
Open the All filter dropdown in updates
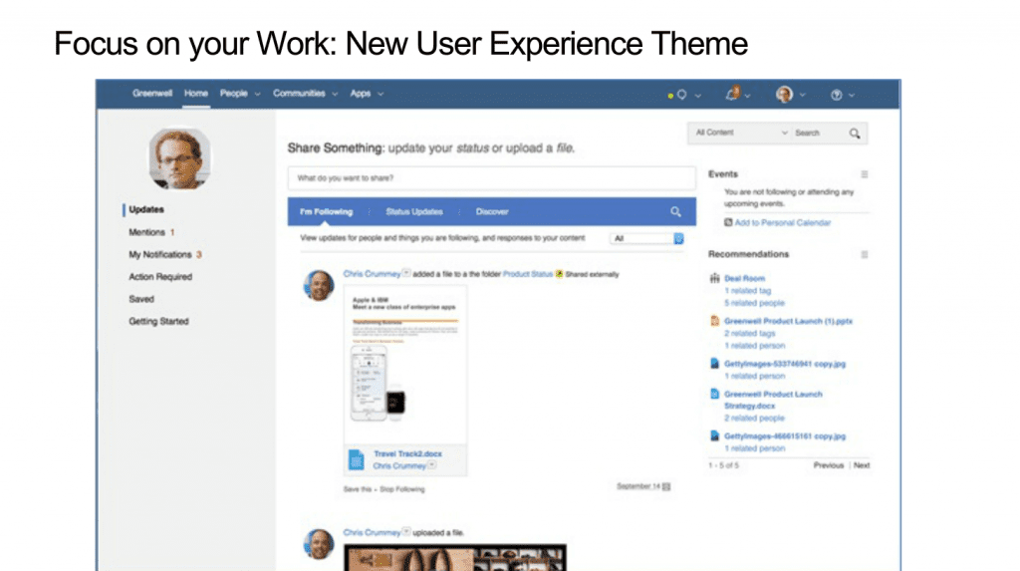646,238
